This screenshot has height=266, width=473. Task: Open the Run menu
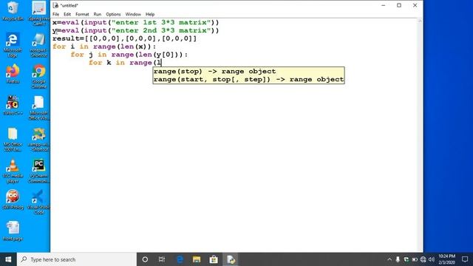coord(97,14)
